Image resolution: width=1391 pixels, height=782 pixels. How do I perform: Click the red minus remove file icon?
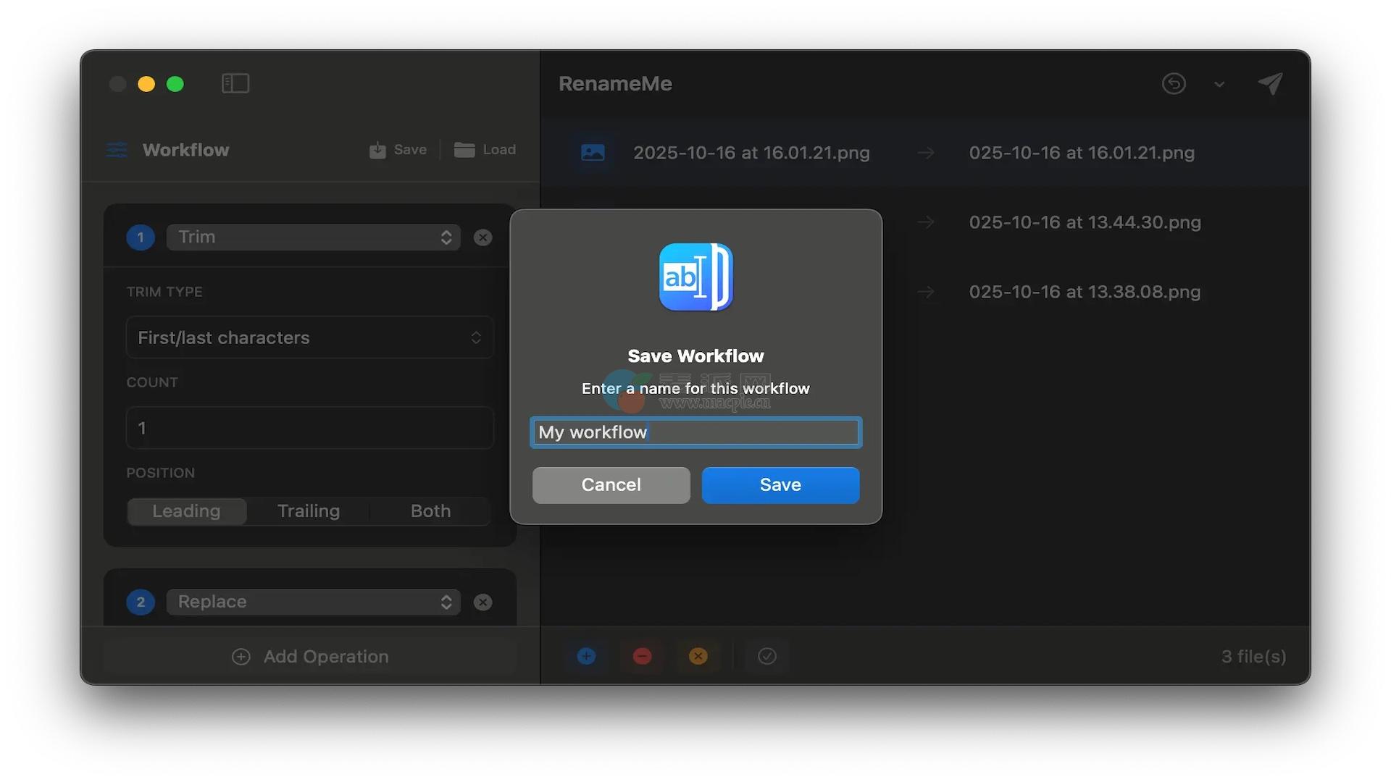coord(642,656)
